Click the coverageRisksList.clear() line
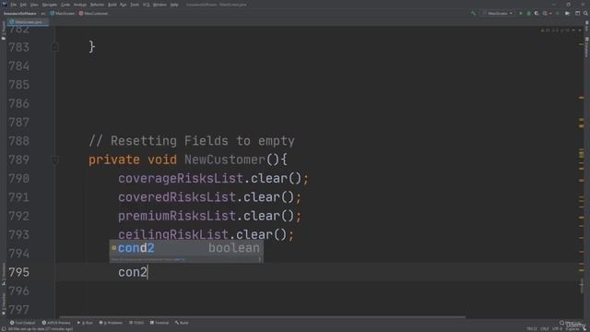The height and width of the screenshot is (332, 590). tap(213, 178)
